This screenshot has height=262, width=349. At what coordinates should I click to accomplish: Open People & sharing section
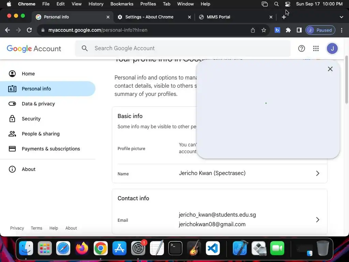pos(48,134)
